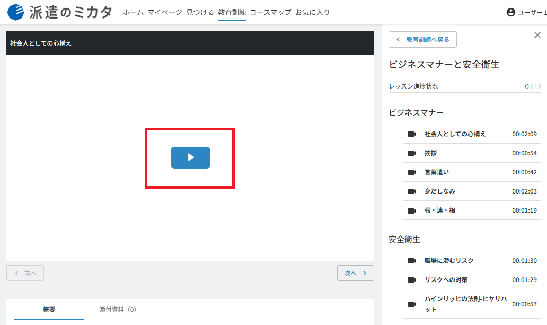
Task: Open the user account avatar icon
Action: coord(511,12)
